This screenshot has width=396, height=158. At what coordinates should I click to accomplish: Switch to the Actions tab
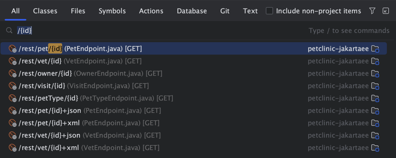coord(151,11)
